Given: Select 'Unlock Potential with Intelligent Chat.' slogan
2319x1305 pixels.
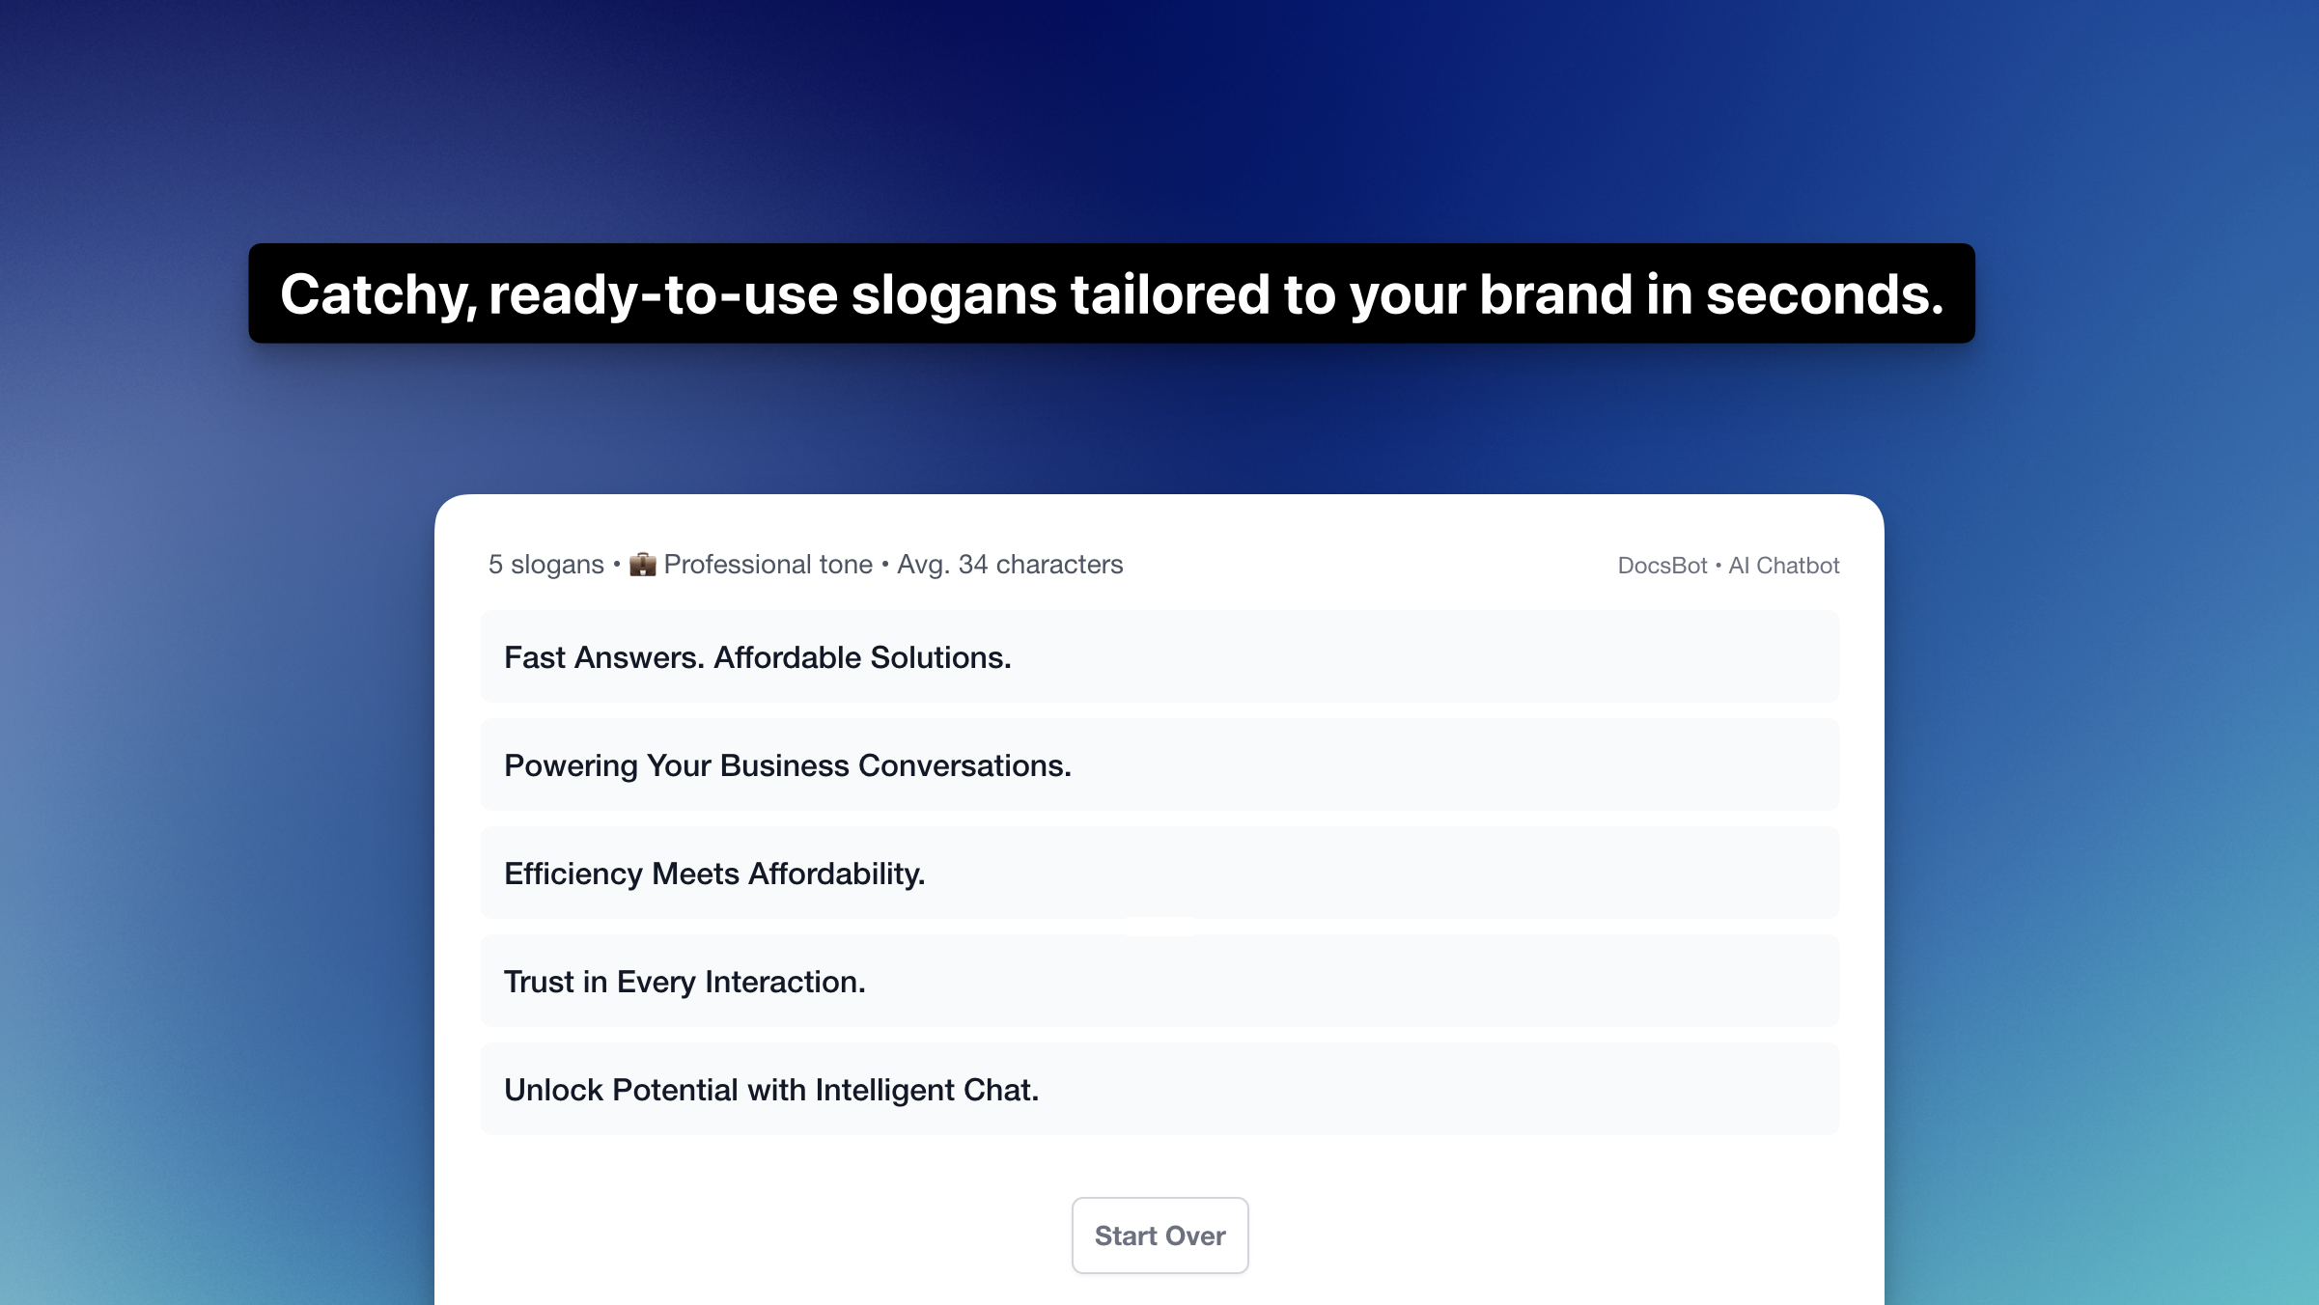Looking at the screenshot, I should 1159,1089.
